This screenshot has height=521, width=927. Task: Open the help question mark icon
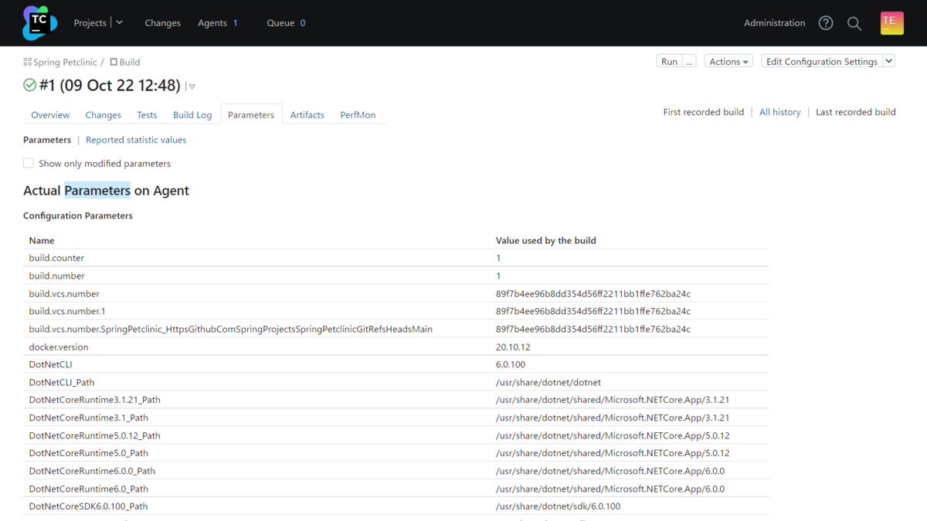pos(826,23)
